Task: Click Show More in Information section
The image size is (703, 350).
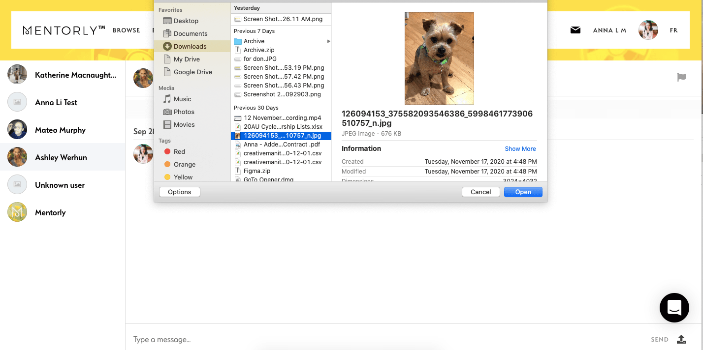Action: click(x=520, y=148)
